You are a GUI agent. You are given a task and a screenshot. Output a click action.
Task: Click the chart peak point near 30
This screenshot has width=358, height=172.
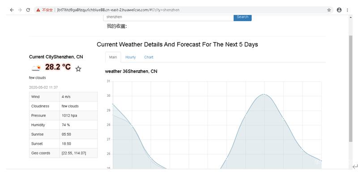(264, 95)
